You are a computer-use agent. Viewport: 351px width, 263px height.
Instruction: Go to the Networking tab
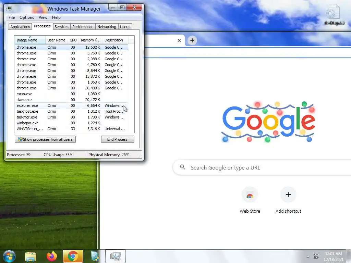coord(107,27)
